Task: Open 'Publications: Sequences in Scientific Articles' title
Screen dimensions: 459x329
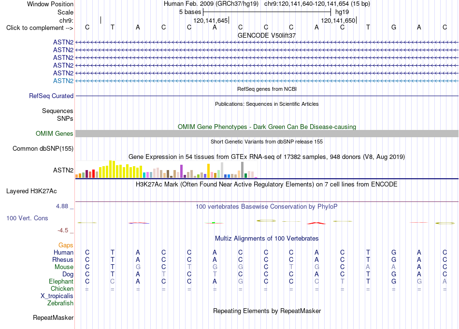Action: (x=267, y=104)
